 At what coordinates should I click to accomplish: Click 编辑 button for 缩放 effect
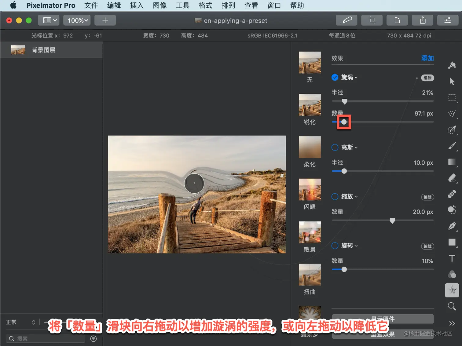pos(427,197)
